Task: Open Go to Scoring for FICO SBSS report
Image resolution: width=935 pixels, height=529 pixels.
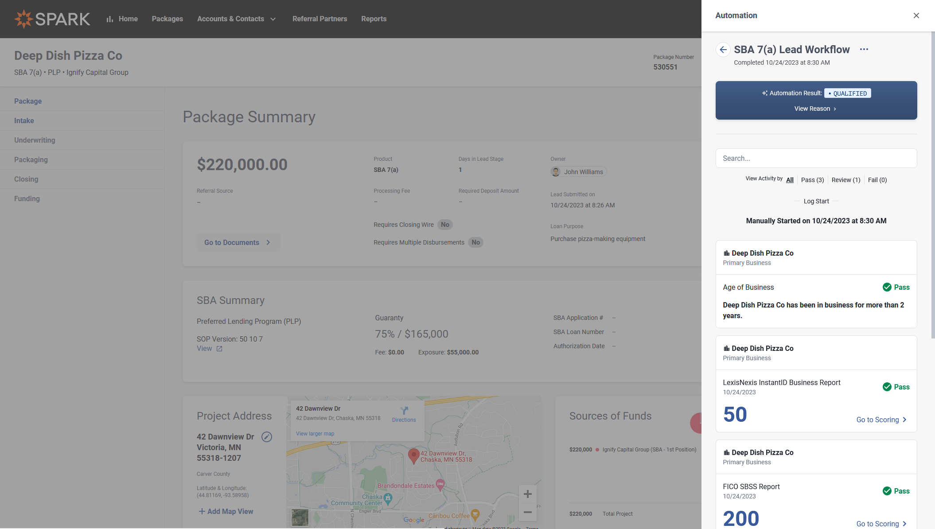Action: (881, 524)
